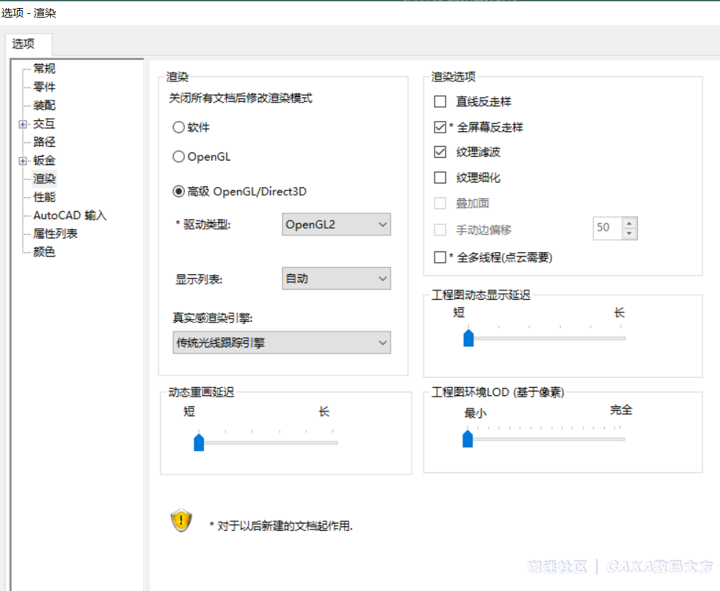Select 颜色 in the options tree
The width and height of the screenshot is (720, 591).
coord(44,252)
